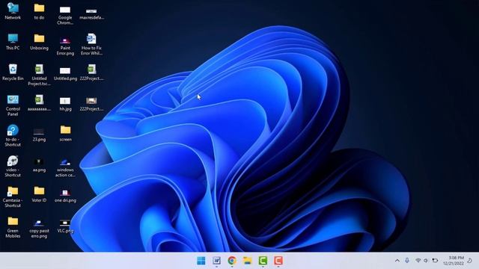
Task: Select the video - Shortcut icon
Action: click(x=13, y=166)
